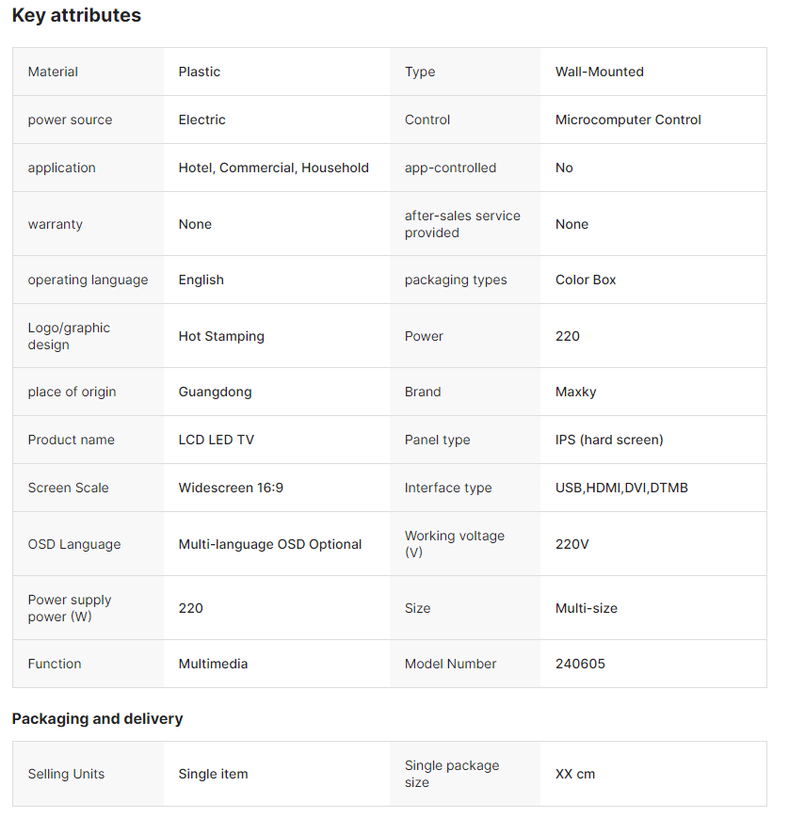Click the LCD LED TV product name

pyautogui.click(x=217, y=440)
